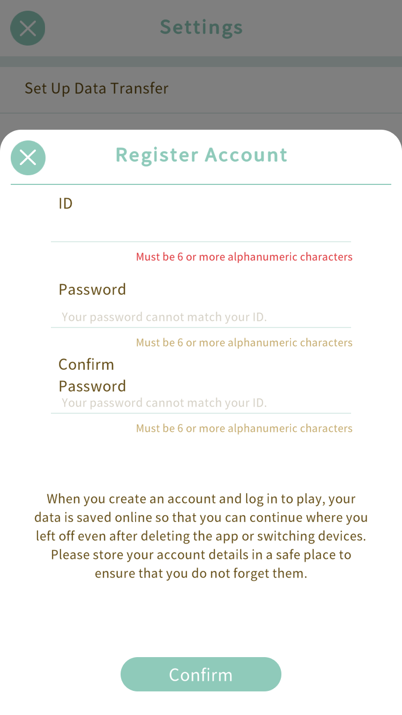Screen dimensions: 402x715
Task: Tap the line mentioning deleting the app
Action: tap(201, 536)
